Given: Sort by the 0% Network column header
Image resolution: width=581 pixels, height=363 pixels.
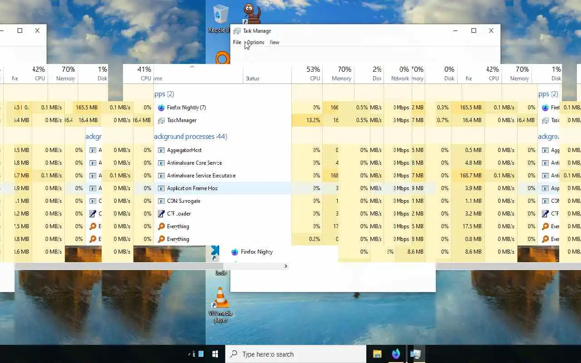Looking at the screenshot, I should (x=398, y=74).
